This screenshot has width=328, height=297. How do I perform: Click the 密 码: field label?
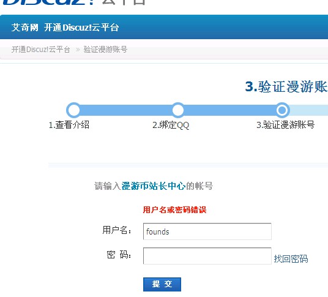click(x=119, y=255)
